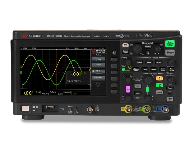
Task: Open the Utility key
Action: (145, 69)
